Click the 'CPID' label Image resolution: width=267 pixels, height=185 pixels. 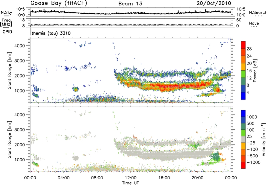7,32
